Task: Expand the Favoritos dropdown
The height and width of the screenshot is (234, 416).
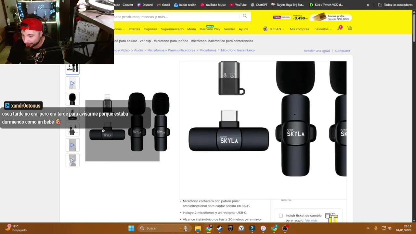Action: (323, 29)
